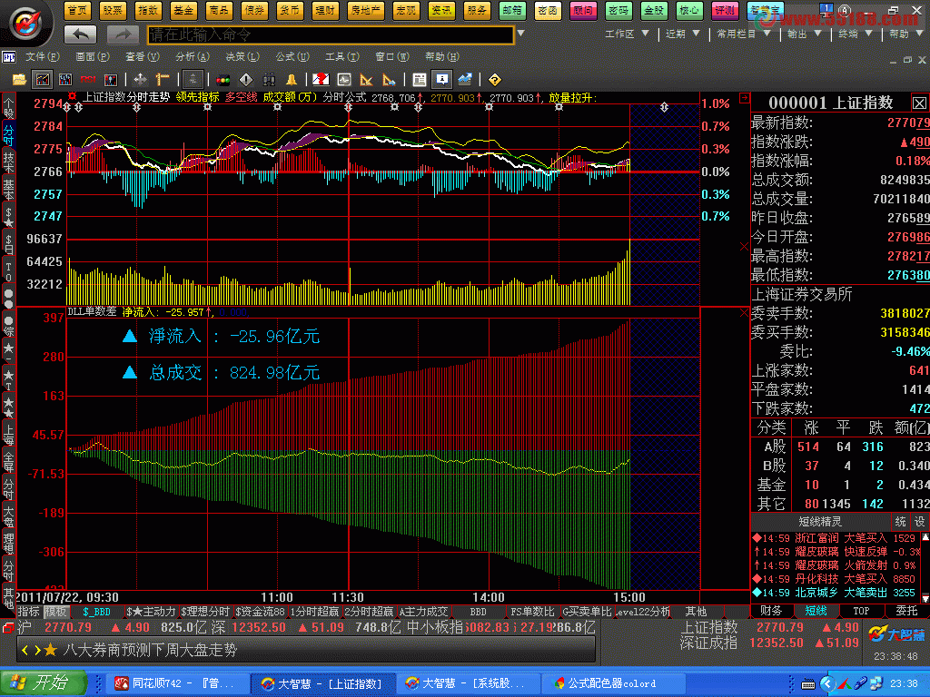Open the 常用栏目 dropdown
This screenshot has width=930, height=697.
[743, 34]
